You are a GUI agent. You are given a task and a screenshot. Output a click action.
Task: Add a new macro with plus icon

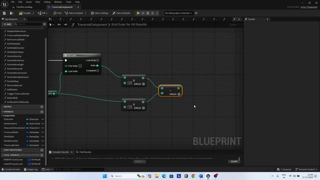point(42,106)
